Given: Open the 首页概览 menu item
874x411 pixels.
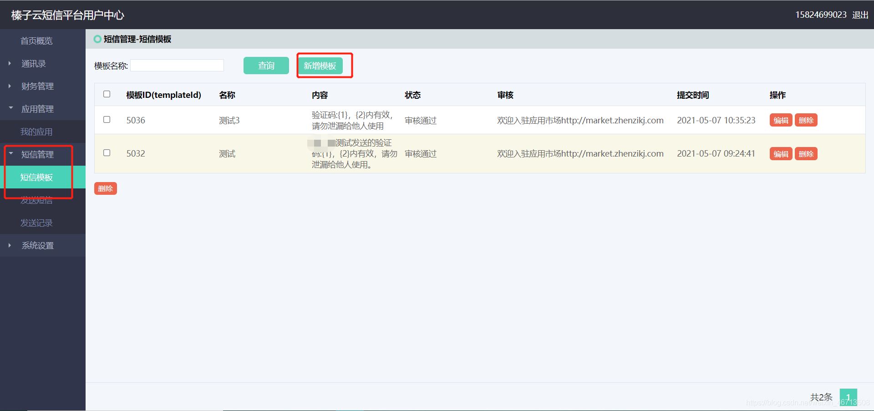Looking at the screenshot, I should [37, 41].
